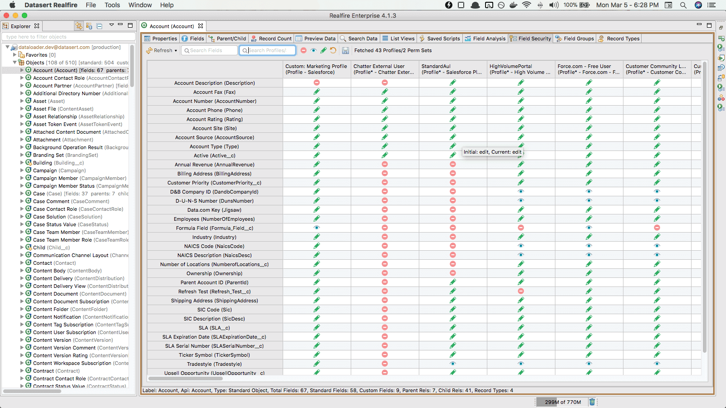Image resolution: width=726 pixels, height=408 pixels.
Task: Toggle NAICS Code visibility for Force.com - Free User
Action: pos(589,246)
